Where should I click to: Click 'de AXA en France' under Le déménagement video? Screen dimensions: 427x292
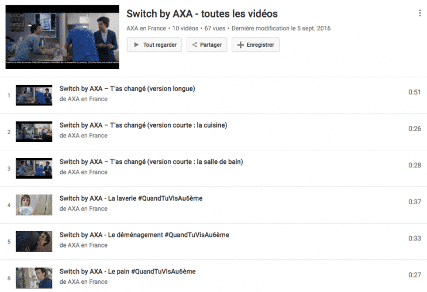(83, 245)
